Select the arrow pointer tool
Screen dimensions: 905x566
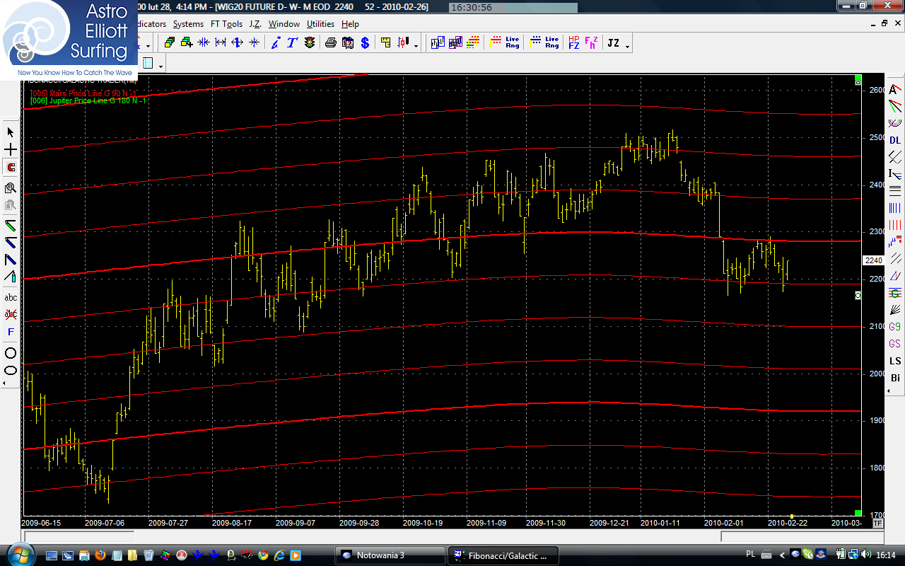click(x=11, y=132)
